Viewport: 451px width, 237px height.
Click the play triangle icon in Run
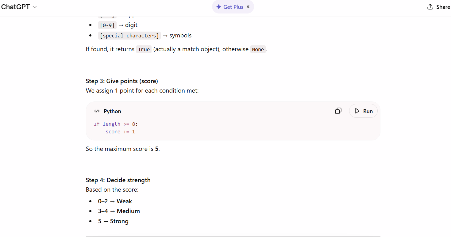357,111
